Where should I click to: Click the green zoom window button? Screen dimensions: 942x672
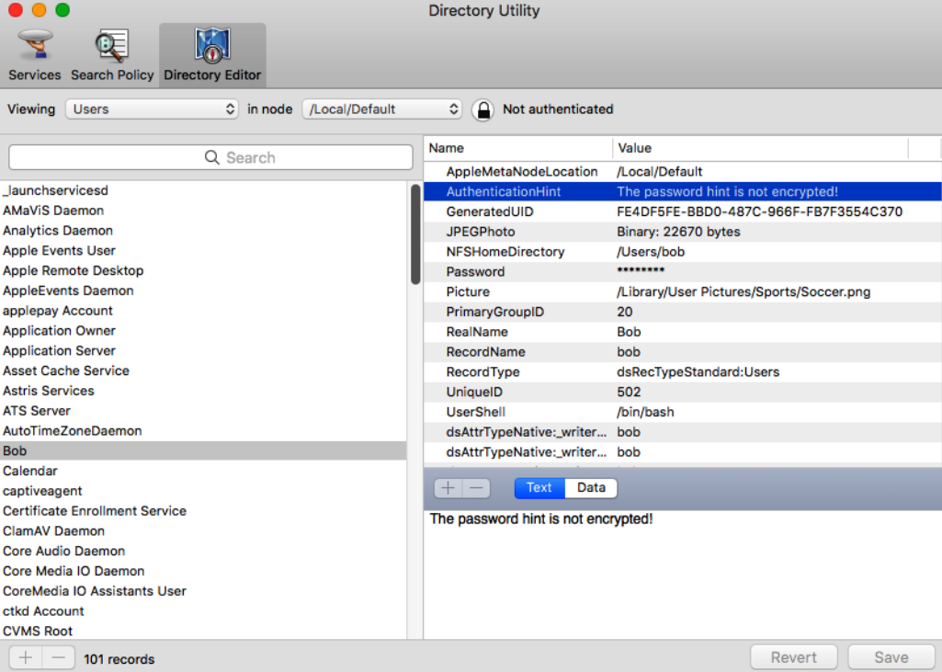62,9
